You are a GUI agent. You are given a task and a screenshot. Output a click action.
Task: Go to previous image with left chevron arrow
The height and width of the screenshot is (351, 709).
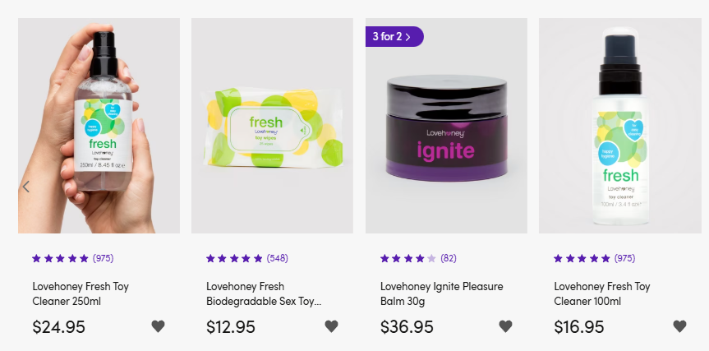pos(26,187)
